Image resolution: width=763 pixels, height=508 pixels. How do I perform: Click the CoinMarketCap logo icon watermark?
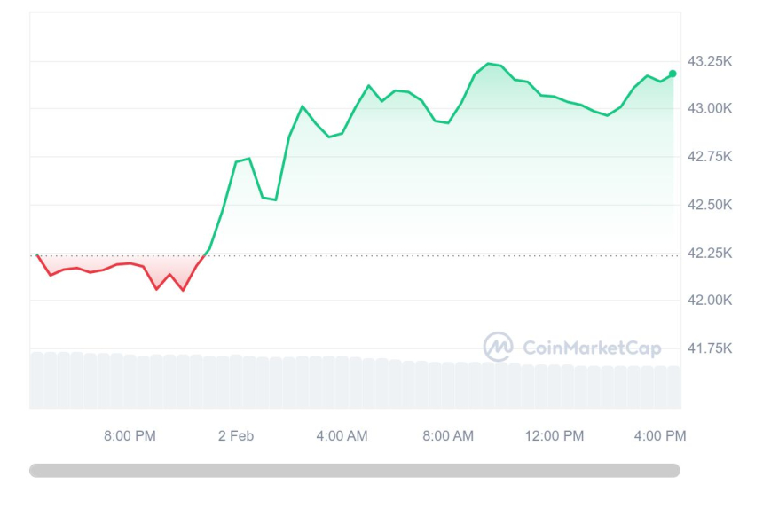click(x=499, y=347)
